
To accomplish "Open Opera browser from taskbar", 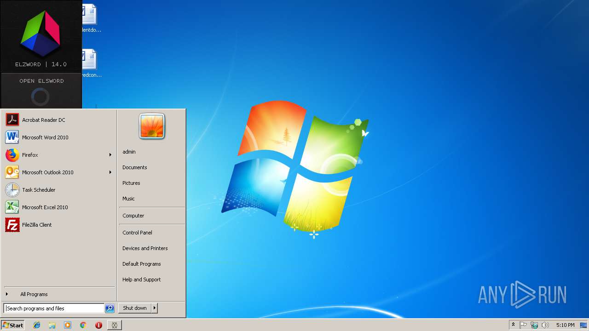I will (x=98, y=325).
